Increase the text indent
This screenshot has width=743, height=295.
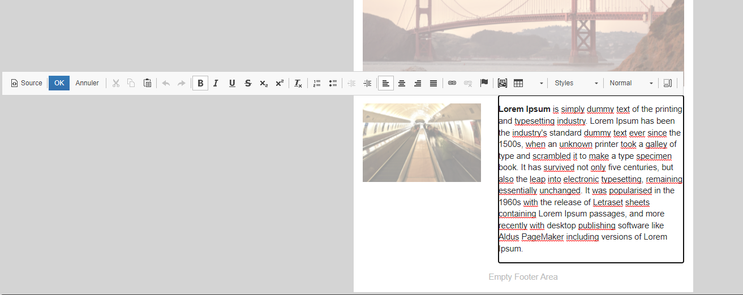(x=367, y=83)
